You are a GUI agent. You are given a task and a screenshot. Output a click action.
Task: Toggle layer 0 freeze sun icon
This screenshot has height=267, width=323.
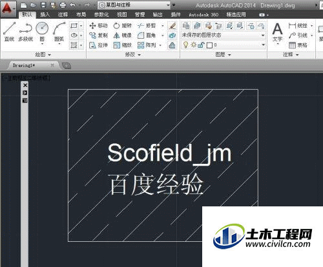pos(194,45)
